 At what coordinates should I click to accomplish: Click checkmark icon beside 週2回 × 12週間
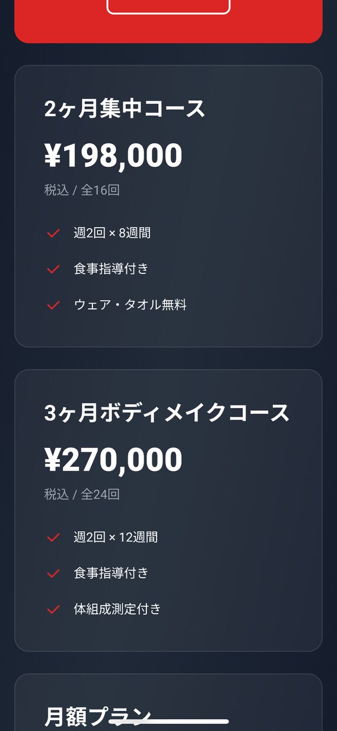[x=54, y=538]
